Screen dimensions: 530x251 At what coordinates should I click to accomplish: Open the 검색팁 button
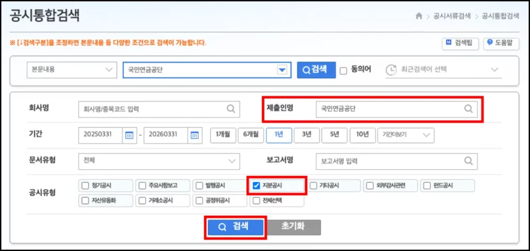[460, 43]
